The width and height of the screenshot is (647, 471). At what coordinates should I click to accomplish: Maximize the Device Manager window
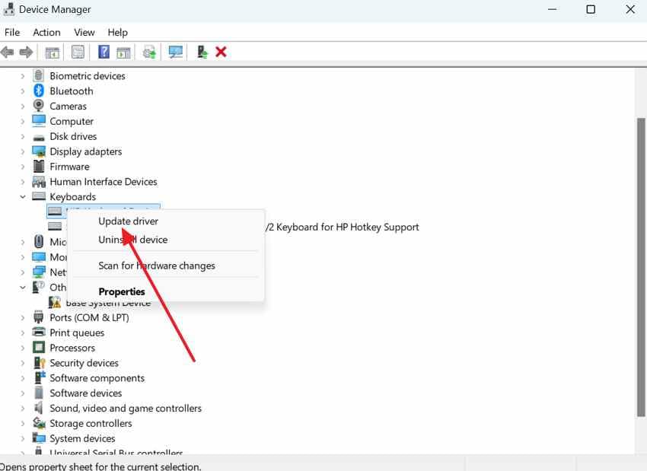click(591, 9)
